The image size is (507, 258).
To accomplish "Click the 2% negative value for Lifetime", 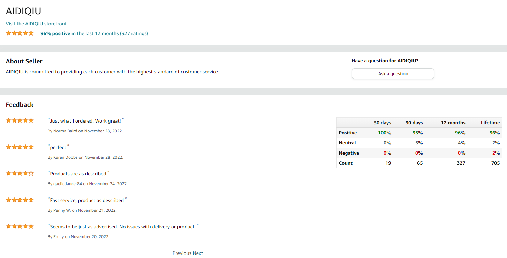I will (x=497, y=153).
